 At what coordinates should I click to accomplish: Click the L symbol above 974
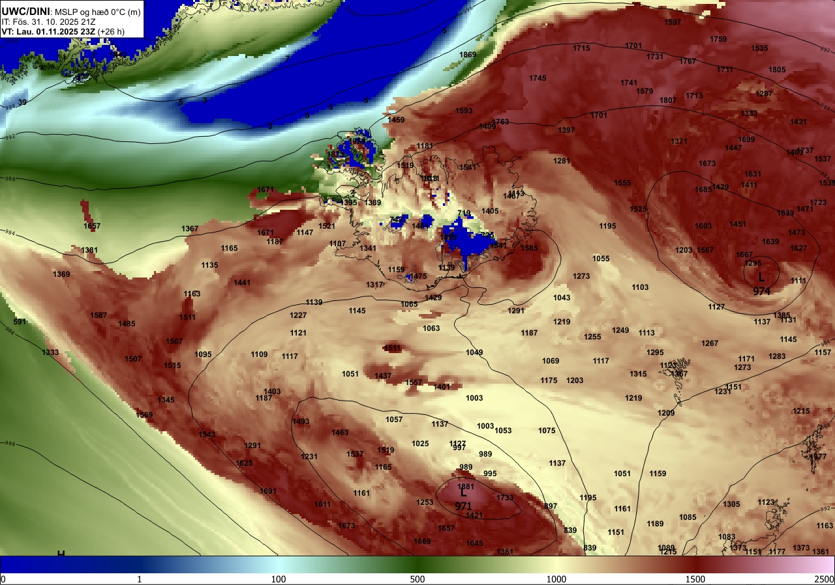761,277
